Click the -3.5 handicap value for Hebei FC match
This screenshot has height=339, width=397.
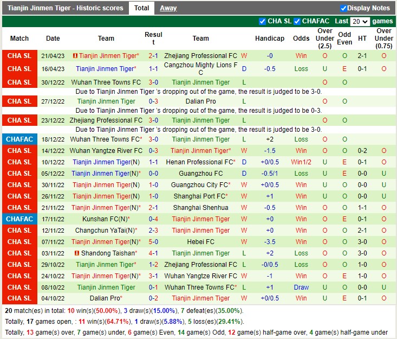coord(270,242)
